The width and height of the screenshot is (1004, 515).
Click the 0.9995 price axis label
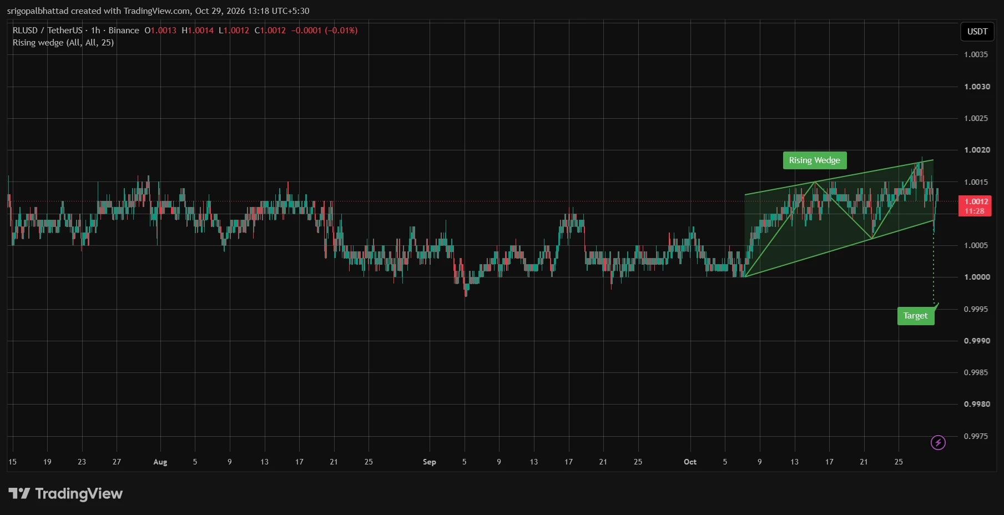[x=976, y=309]
